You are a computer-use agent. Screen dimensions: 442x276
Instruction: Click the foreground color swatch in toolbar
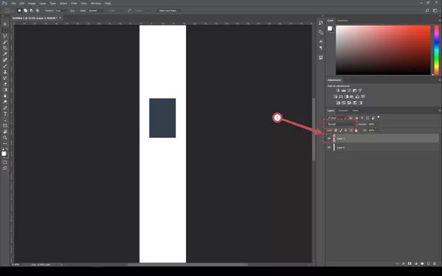pos(4,154)
